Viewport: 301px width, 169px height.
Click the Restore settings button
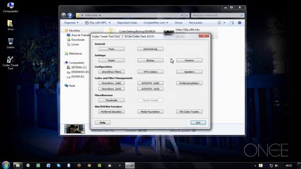point(189,61)
